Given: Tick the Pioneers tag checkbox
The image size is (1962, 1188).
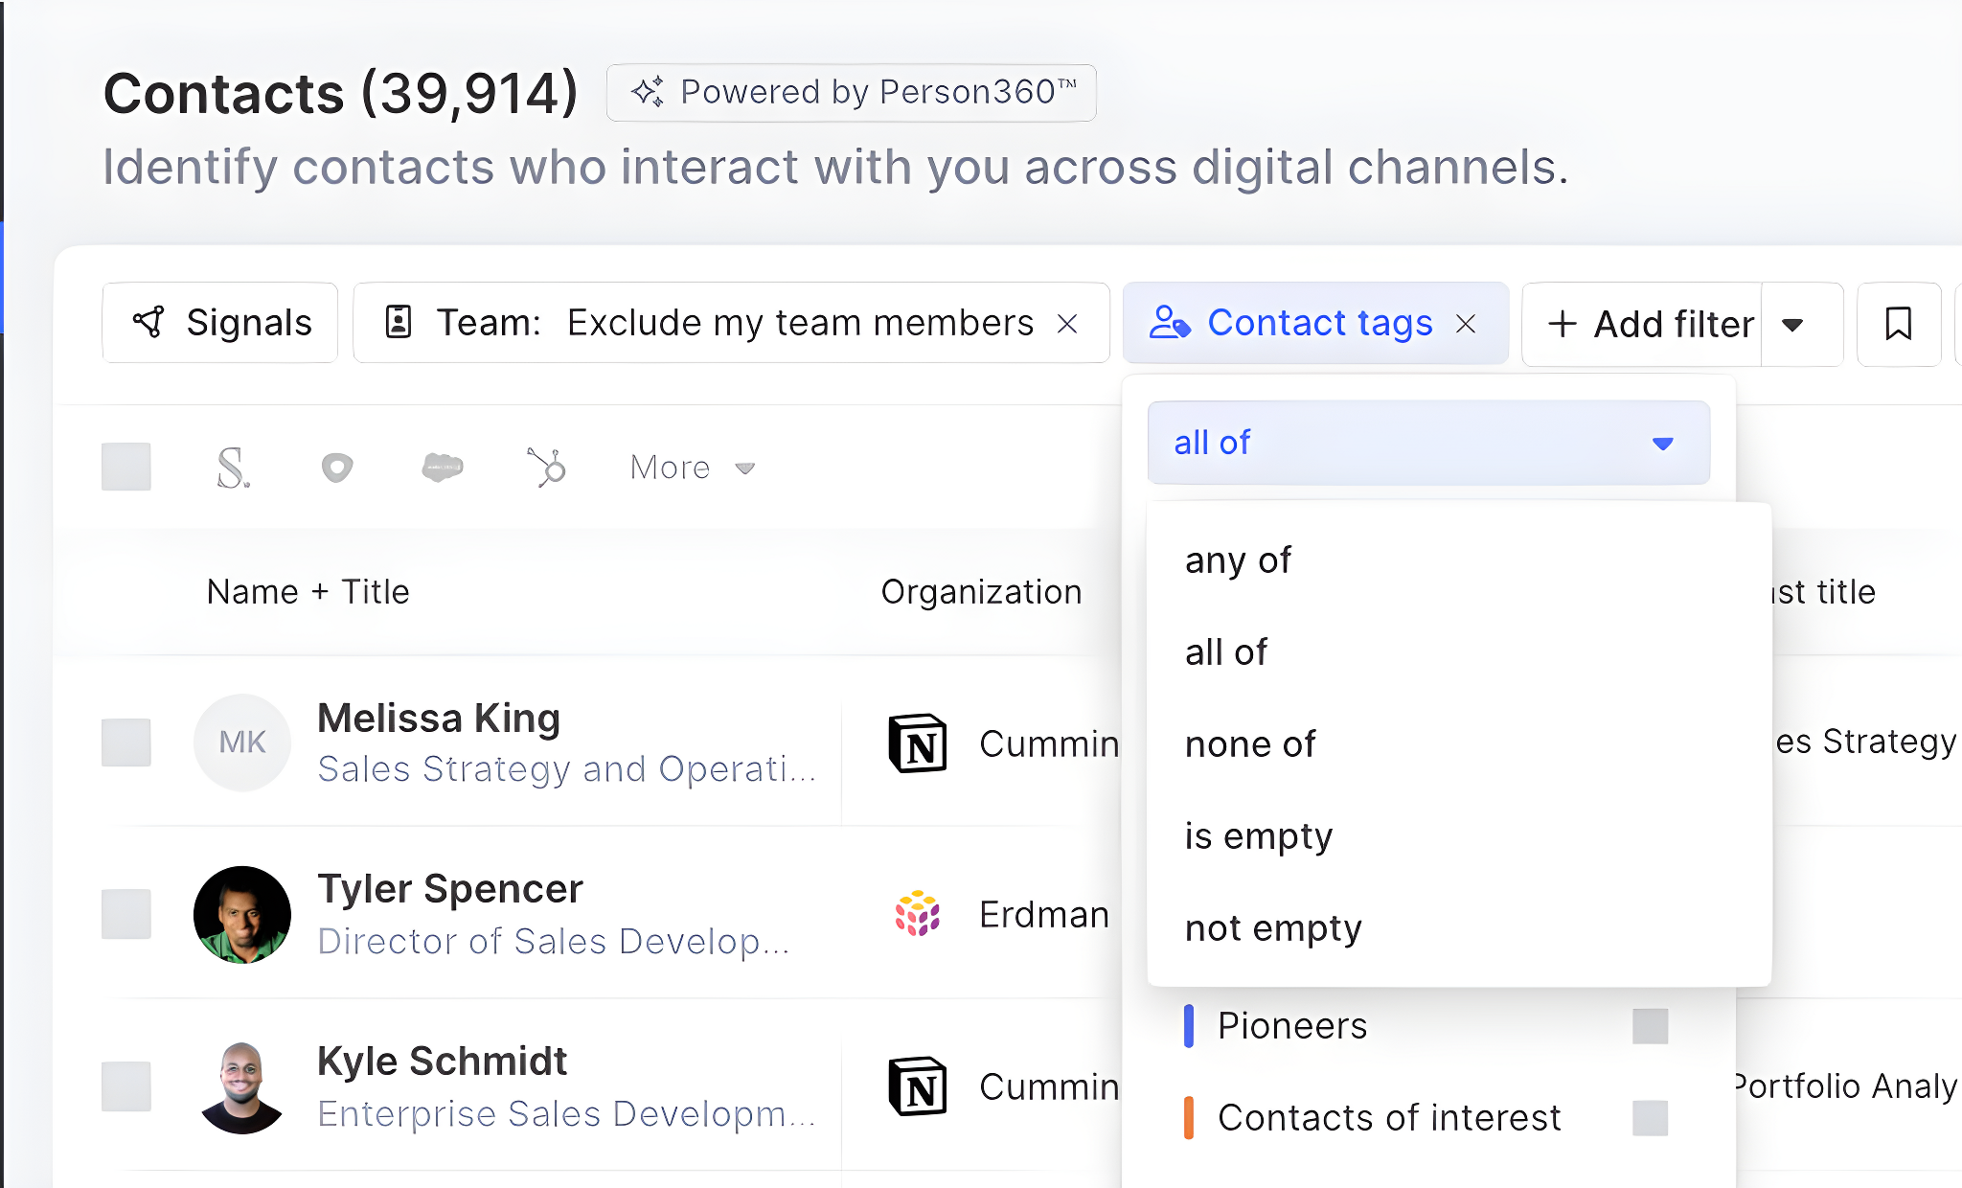Looking at the screenshot, I should [1650, 1026].
